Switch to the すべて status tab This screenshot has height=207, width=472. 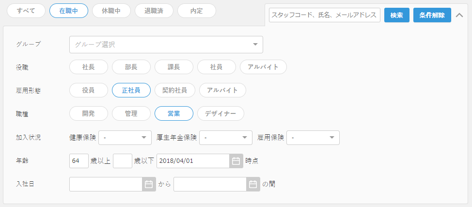tap(26, 11)
